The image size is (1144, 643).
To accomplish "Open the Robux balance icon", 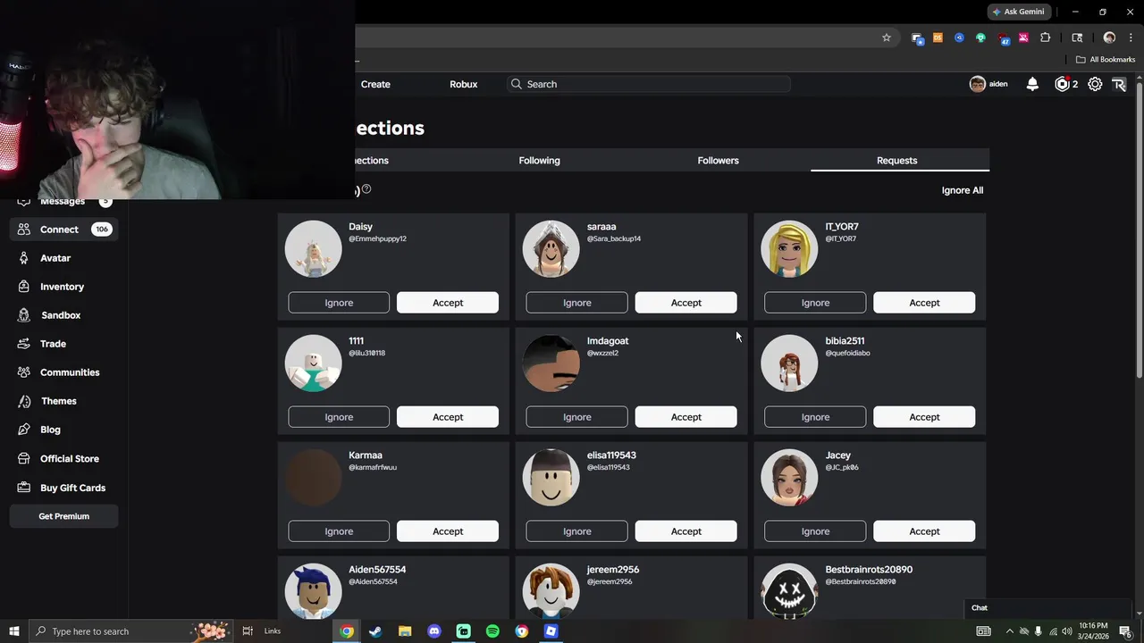I will pos(1062,84).
